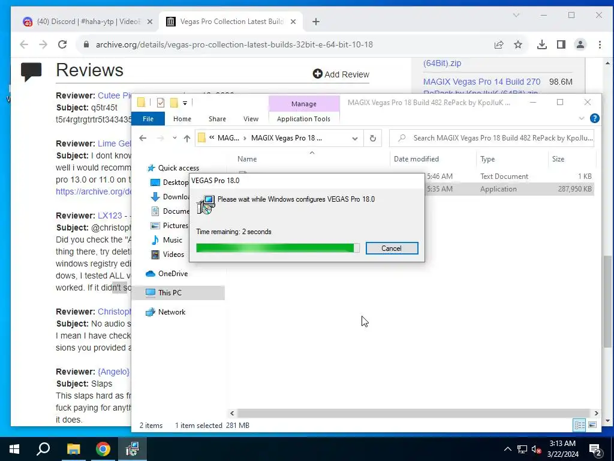Open File Explorer from taskbar

73,449
